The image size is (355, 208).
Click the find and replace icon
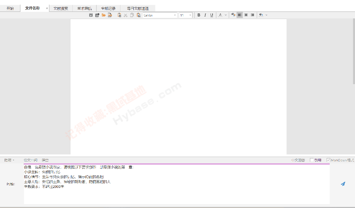click(233, 15)
